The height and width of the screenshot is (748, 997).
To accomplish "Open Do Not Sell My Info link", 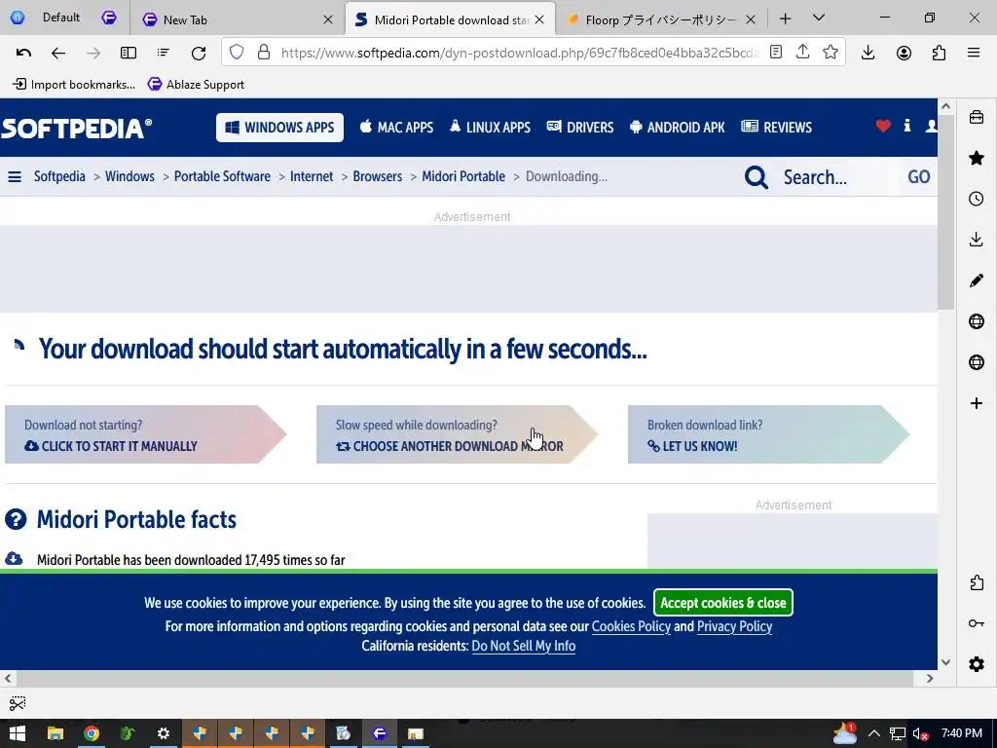I will (523, 647).
